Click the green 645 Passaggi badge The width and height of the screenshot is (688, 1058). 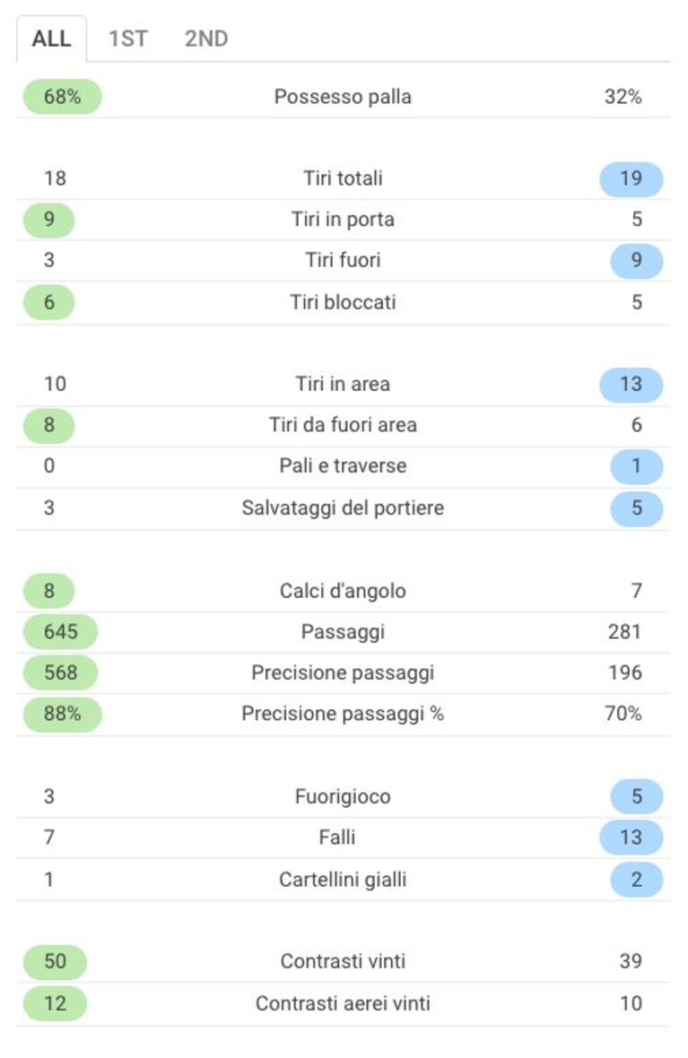(61, 632)
